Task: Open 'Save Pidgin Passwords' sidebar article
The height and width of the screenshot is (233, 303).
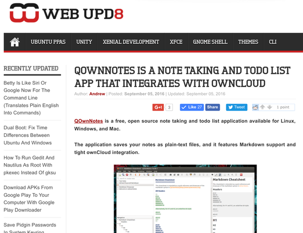Action: click(x=30, y=227)
